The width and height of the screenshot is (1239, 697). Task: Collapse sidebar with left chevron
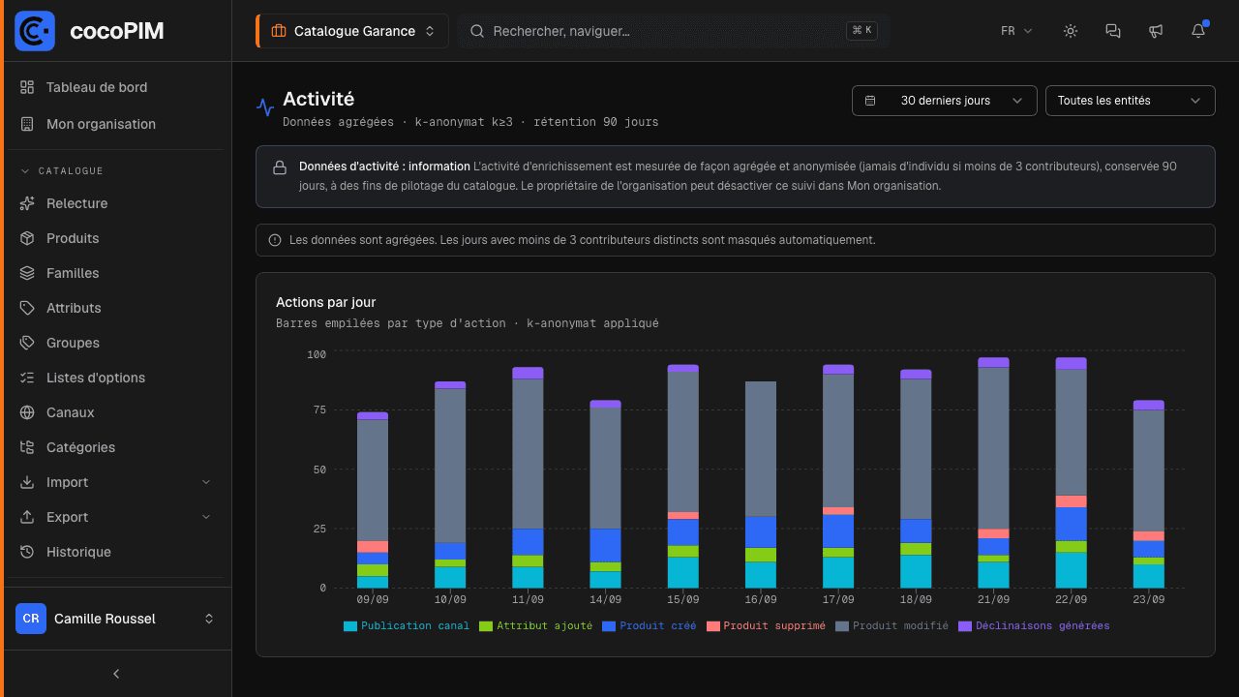116,674
